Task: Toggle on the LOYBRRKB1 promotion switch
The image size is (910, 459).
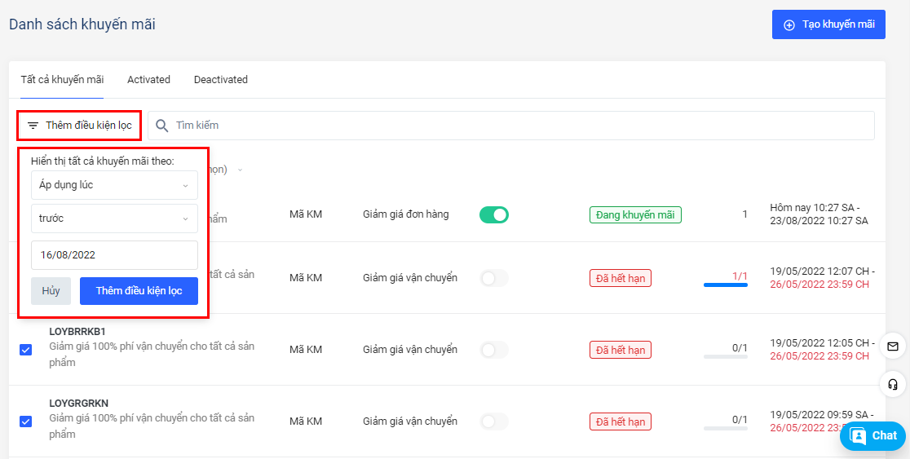Action: click(x=493, y=350)
